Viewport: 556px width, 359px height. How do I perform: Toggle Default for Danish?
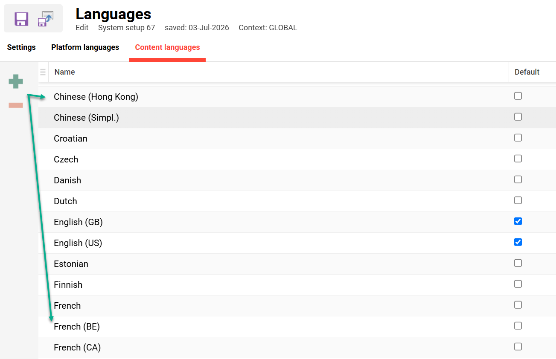click(518, 179)
